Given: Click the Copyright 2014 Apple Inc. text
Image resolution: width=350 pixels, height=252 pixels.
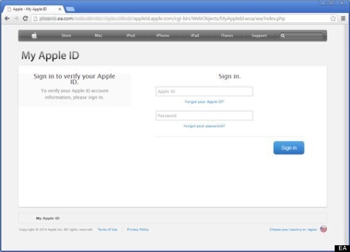Looking at the screenshot, I should [56, 229].
